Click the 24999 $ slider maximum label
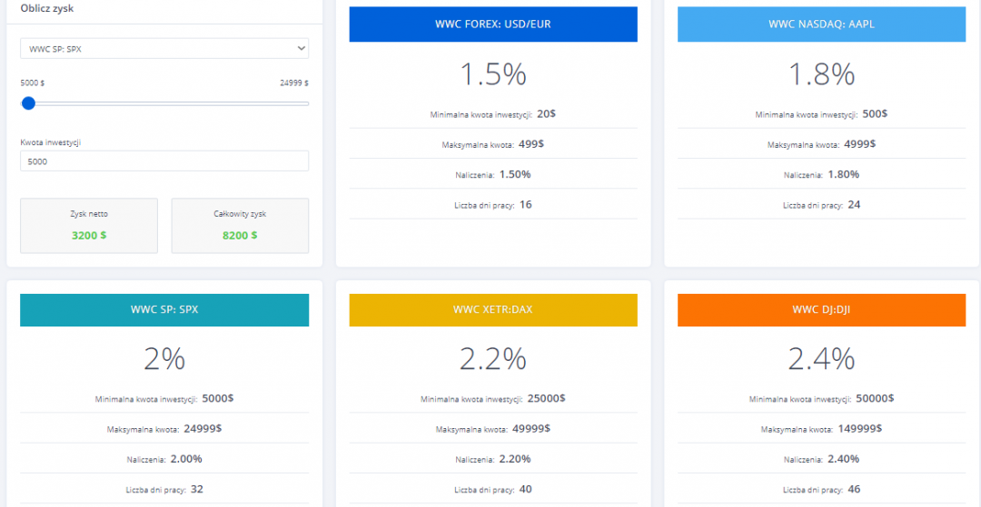The image size is (981, 507). click(x=293, y=83)
